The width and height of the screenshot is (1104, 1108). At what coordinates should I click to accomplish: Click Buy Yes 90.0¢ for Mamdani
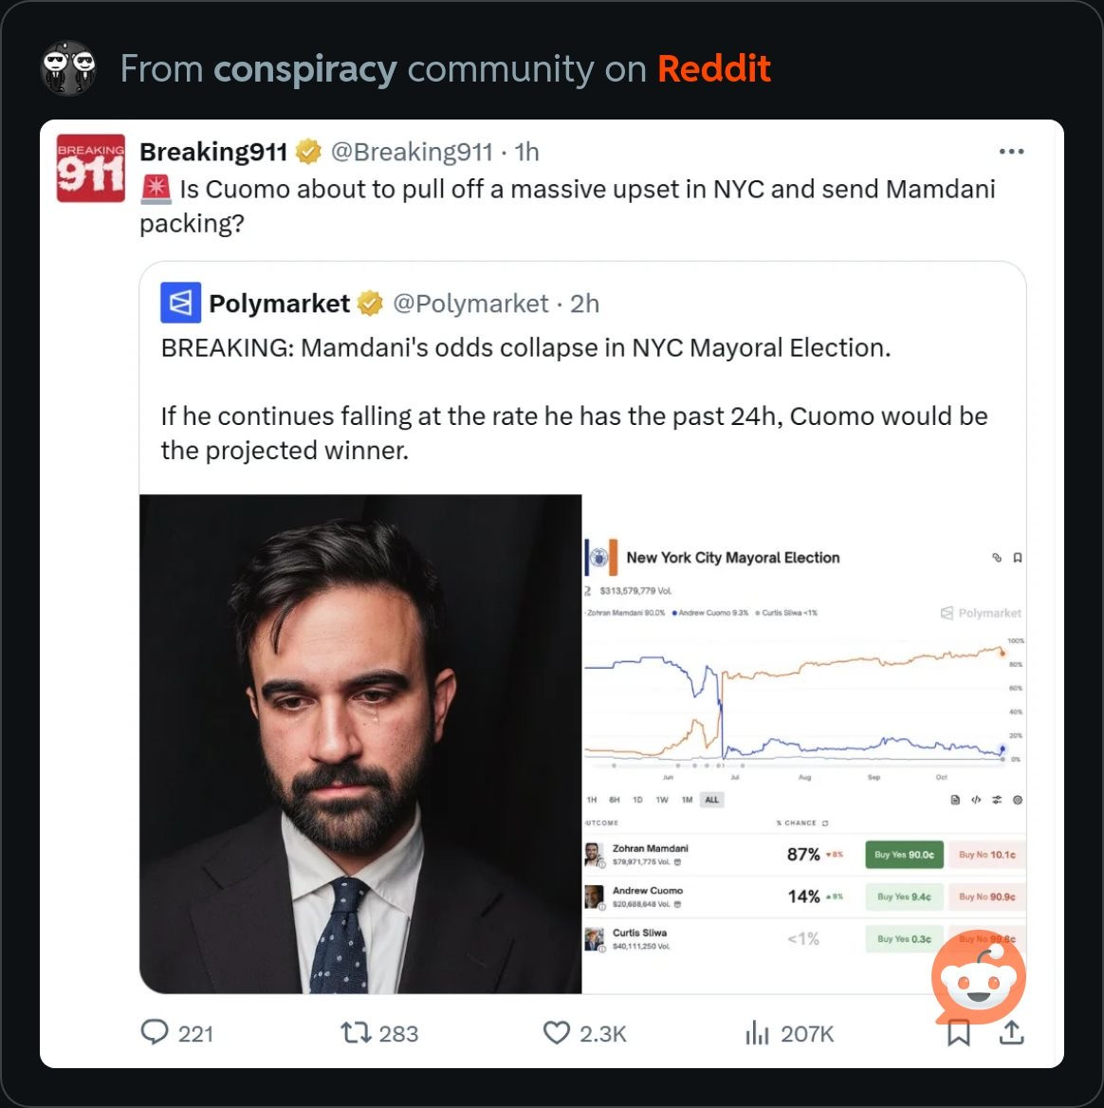tap(904, 855)
